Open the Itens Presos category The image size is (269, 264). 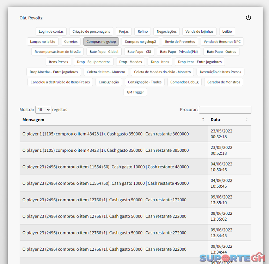pos(59,62)
